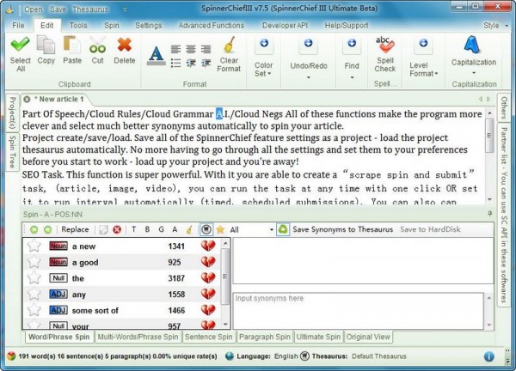Click the application logo in title bar

point(9,9)
